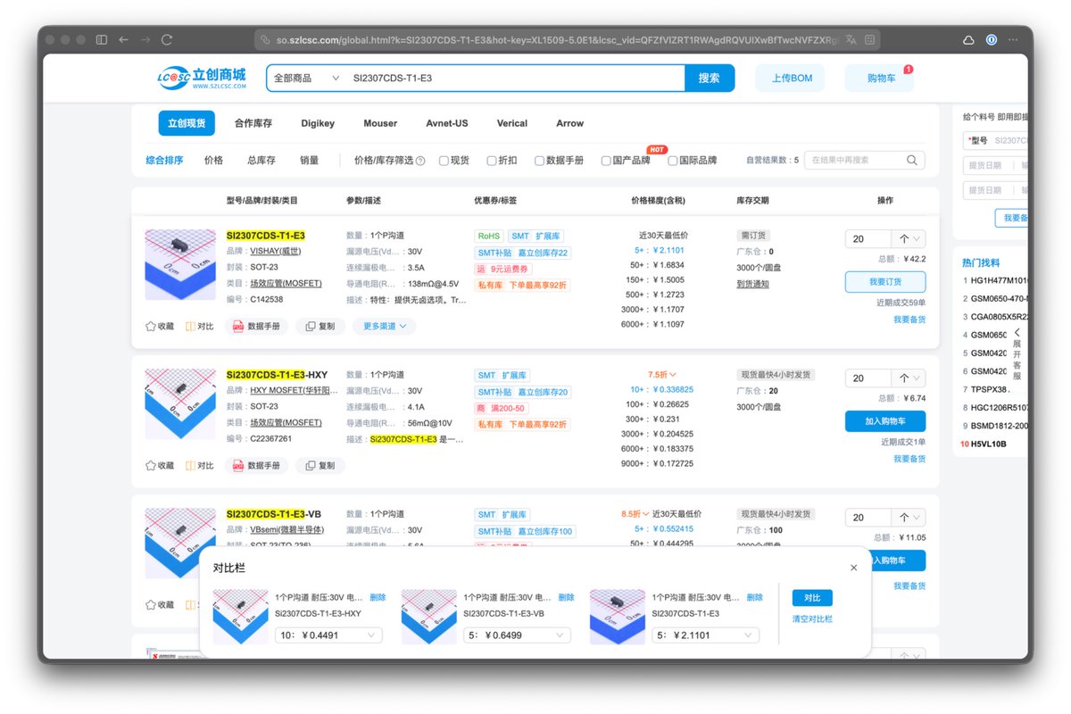Click 我要订货 for the VISHAY item
The height and width of the screenshot is (714, 1071).
[885, 282]
